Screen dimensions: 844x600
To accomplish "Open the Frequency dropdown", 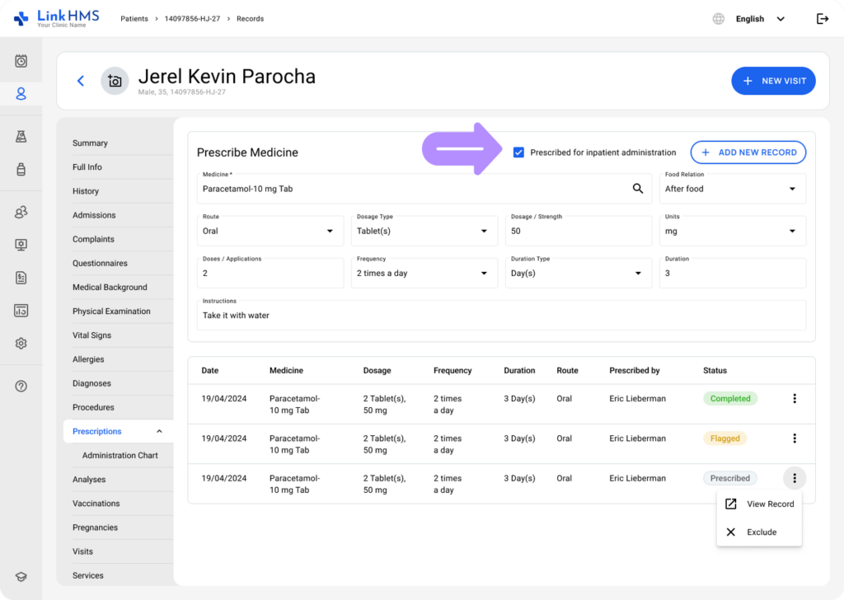I will click(x=424, y=273).
